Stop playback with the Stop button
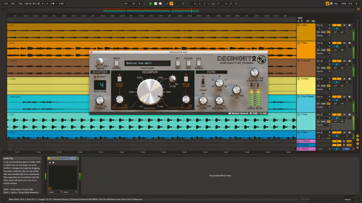The width and height of the screenshot is (362, 203). [156, 3]
